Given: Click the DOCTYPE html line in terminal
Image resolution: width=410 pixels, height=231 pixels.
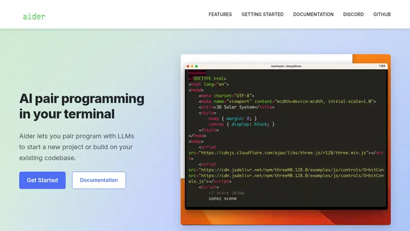Looking at the screenshot, I should (208, 79).
